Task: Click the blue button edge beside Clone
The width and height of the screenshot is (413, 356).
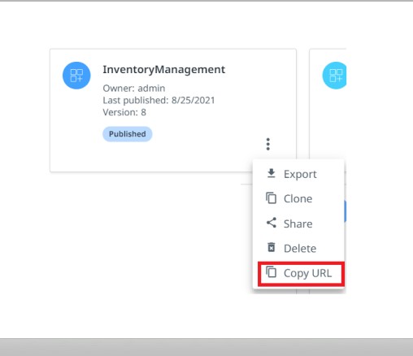Action: point(345,211)
